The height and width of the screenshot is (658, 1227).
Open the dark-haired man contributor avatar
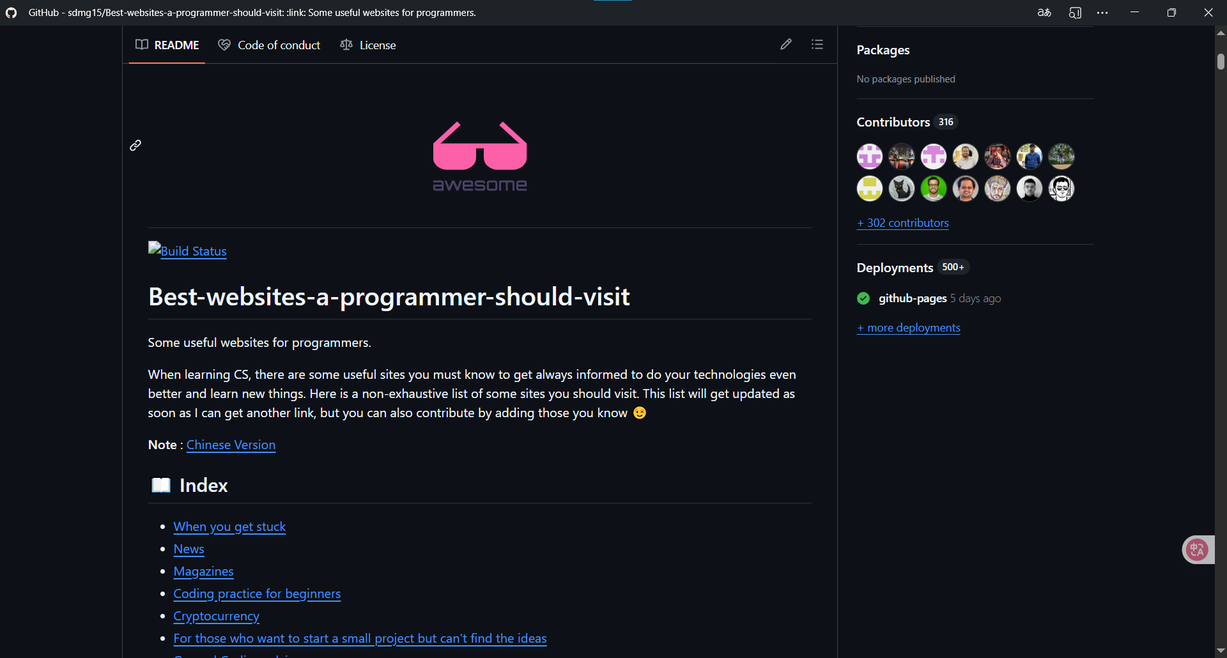point(1030,188)
